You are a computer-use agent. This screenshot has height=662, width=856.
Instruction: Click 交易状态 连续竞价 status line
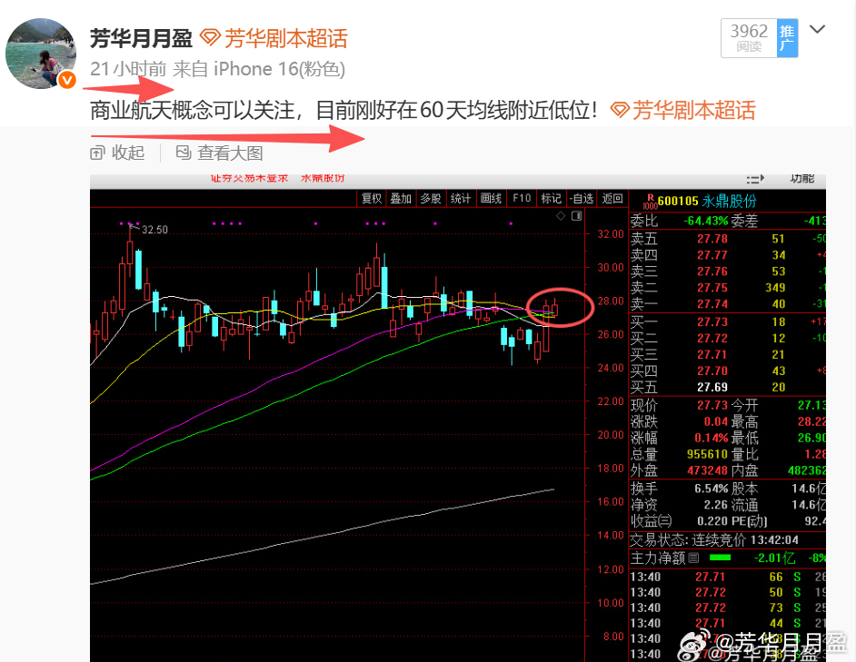tap(714, 539)
